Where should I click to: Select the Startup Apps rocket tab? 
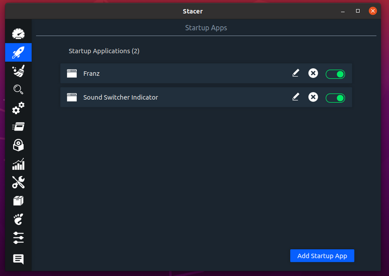[18, 52]
